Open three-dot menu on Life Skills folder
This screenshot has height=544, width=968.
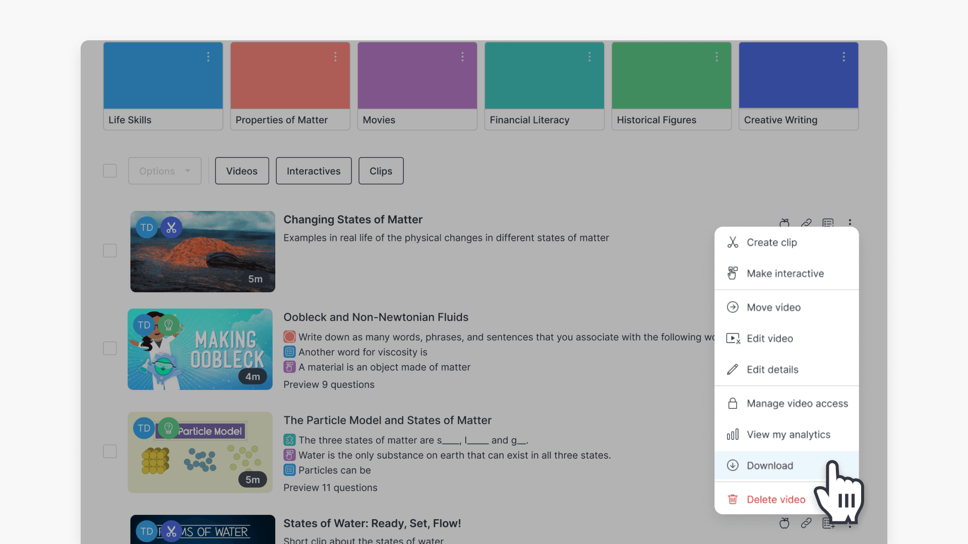click(208, 57)
